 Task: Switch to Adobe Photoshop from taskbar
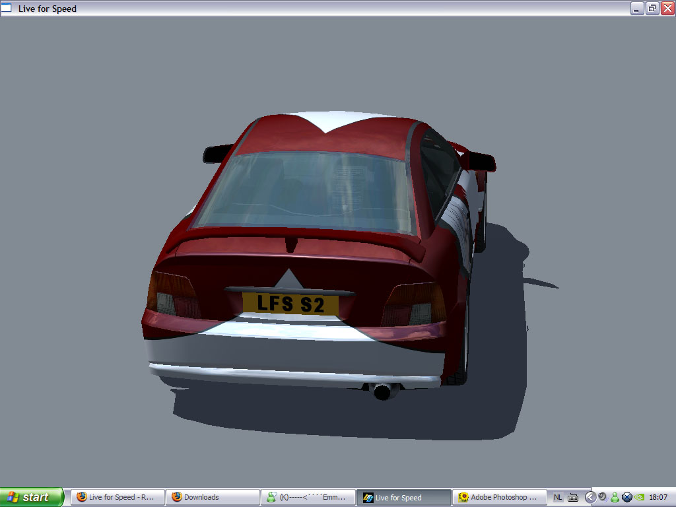[x=499, y=497]
